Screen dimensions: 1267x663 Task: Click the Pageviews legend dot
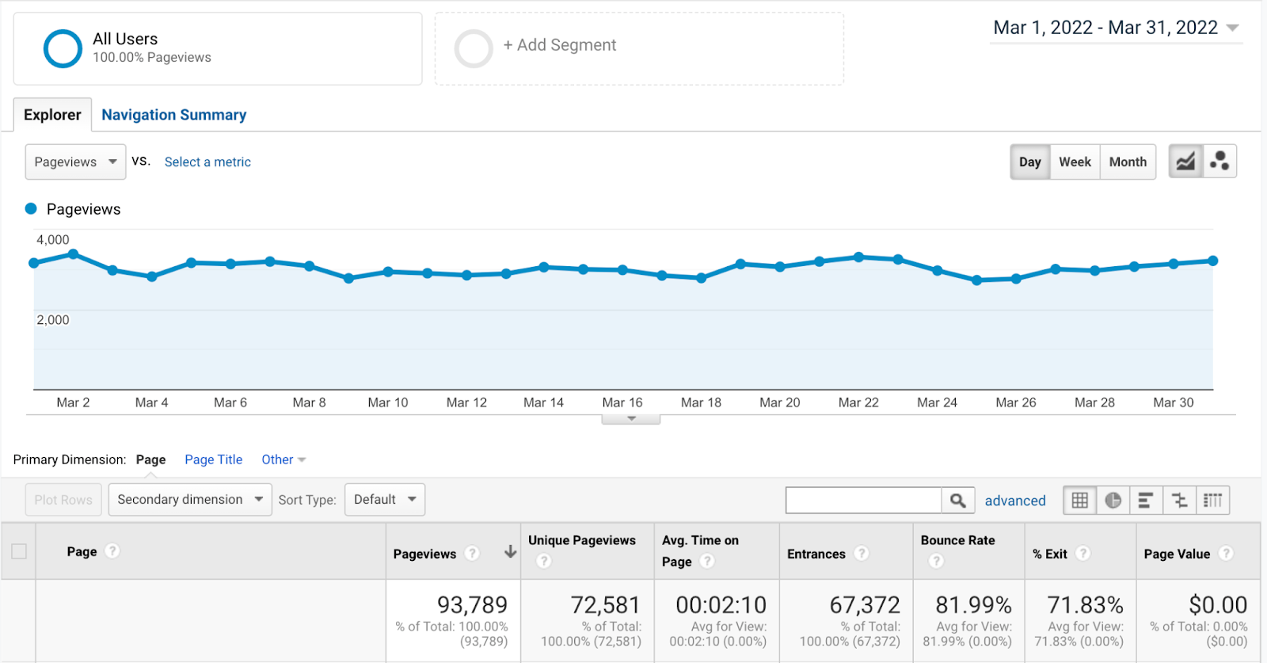[x=31, y=208]
